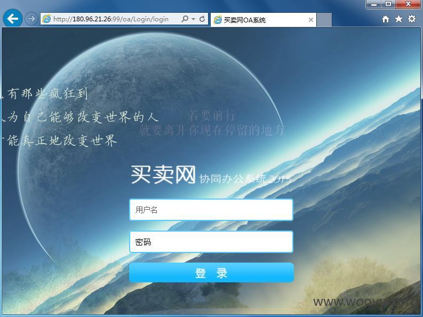
Task: Maximize the browser window
Action: pos(388,4)
